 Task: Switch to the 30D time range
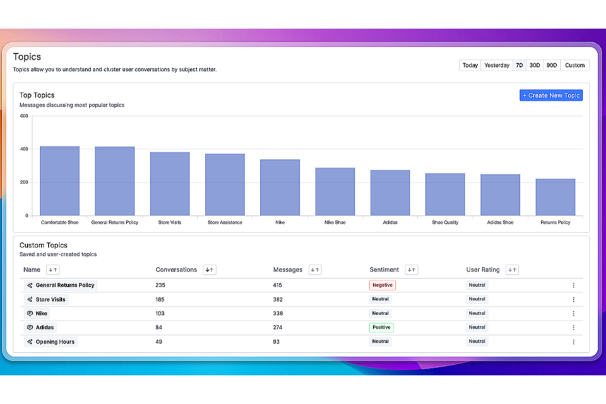[535, 65]
